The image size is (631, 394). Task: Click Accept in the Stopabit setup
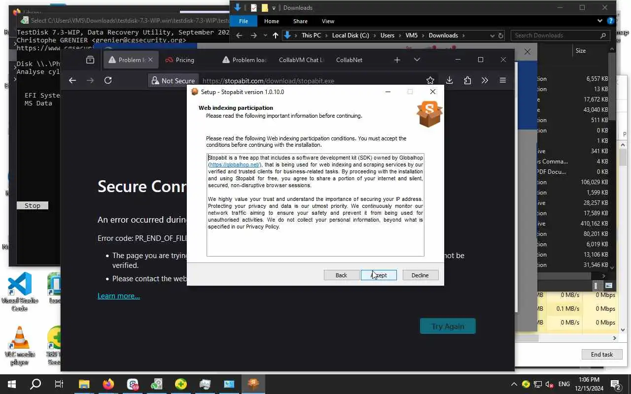point(379,275)
